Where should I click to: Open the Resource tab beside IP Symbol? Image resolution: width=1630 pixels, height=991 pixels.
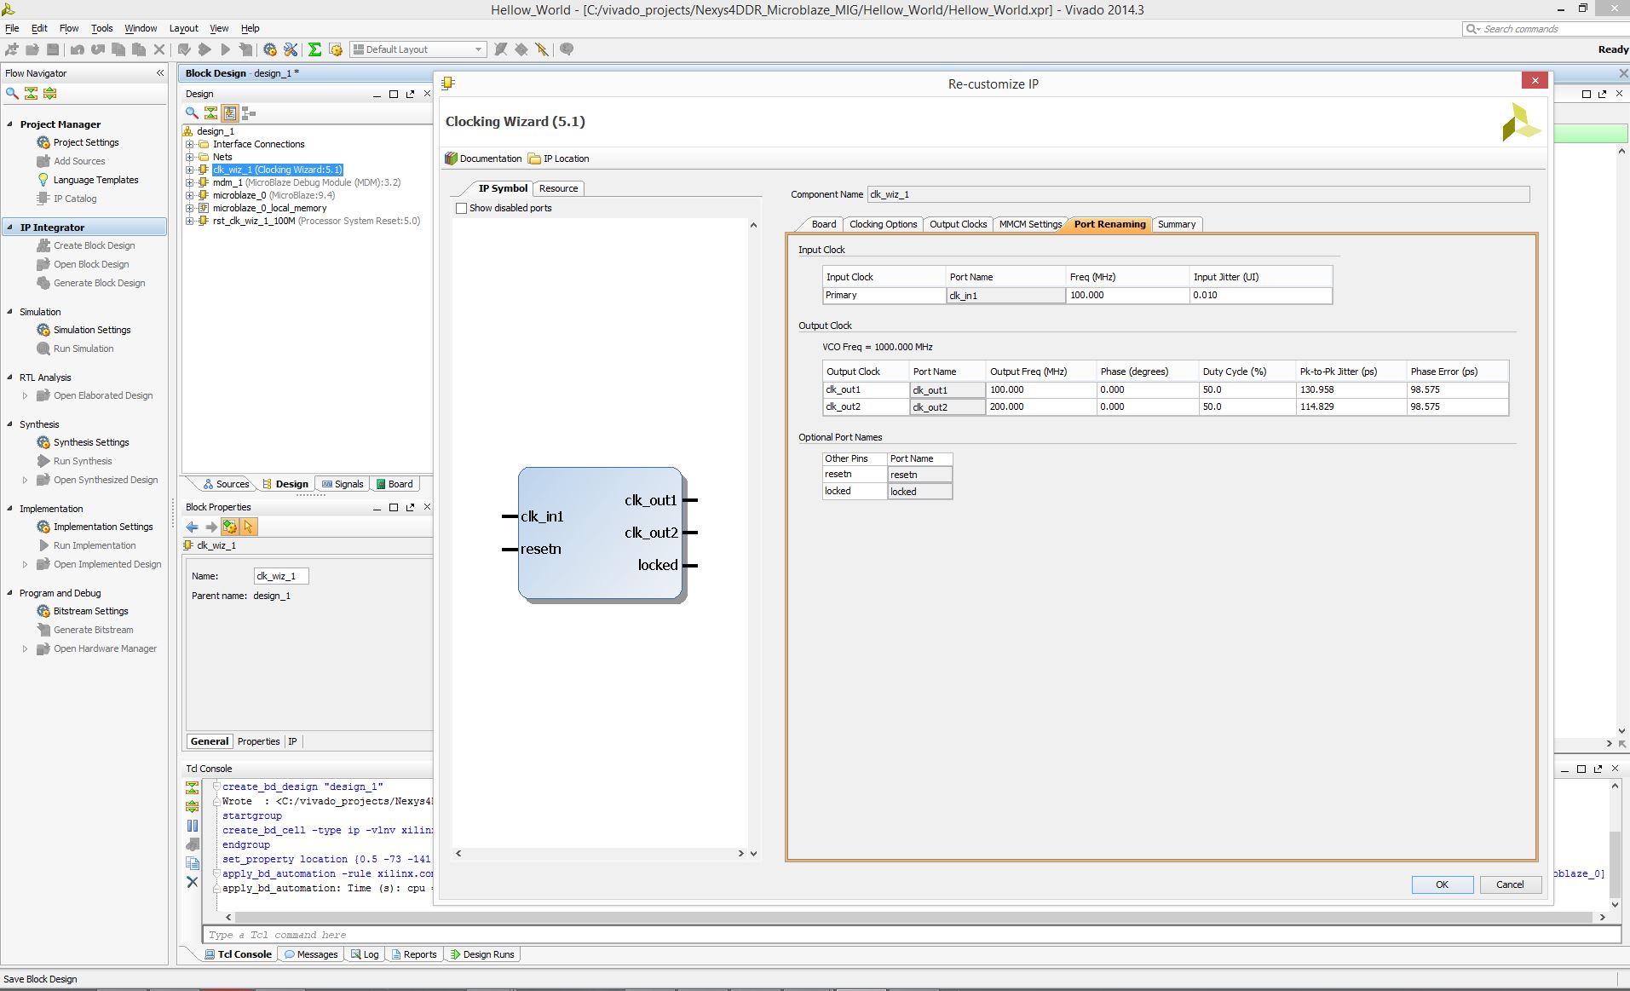pyautogui.click(x=558, y=188)
